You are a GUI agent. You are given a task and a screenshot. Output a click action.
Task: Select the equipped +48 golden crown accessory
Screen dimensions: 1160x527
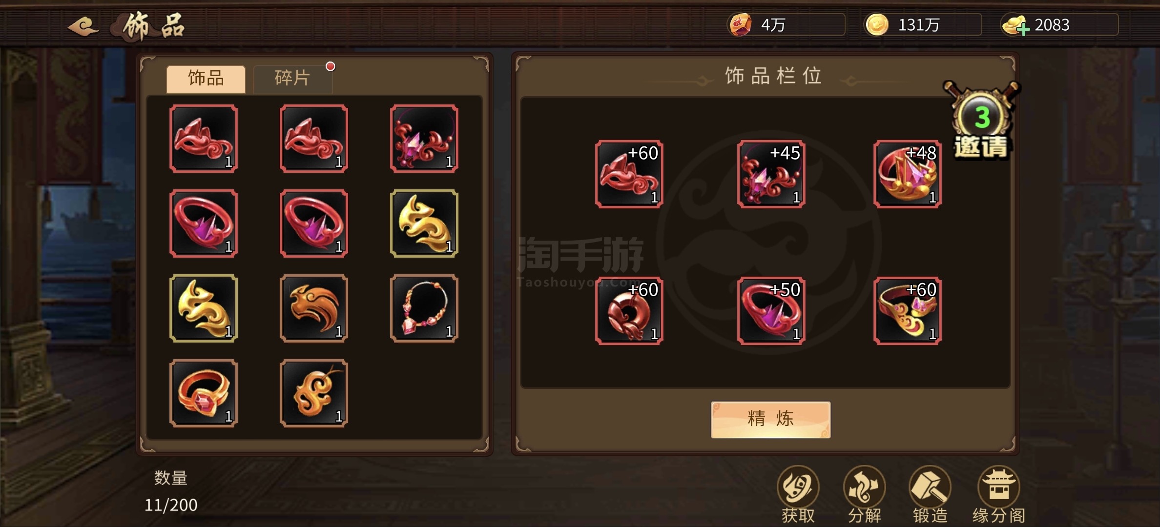[x=907, y=174]
